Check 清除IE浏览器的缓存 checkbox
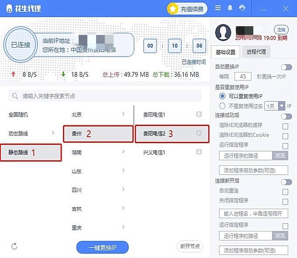This screenshot has width=297, height=258. pyautogui.click(x=285, y=126)
